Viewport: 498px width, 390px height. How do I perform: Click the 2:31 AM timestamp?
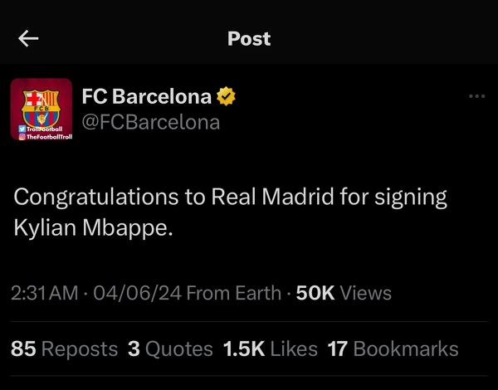tap(45, 293)
